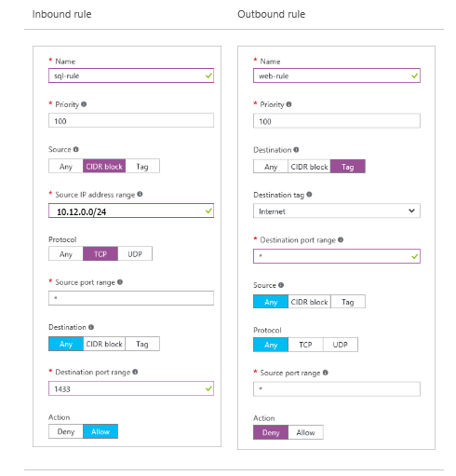Click the Source IP address range field
The image size is (456, 476).
point(131,211)
